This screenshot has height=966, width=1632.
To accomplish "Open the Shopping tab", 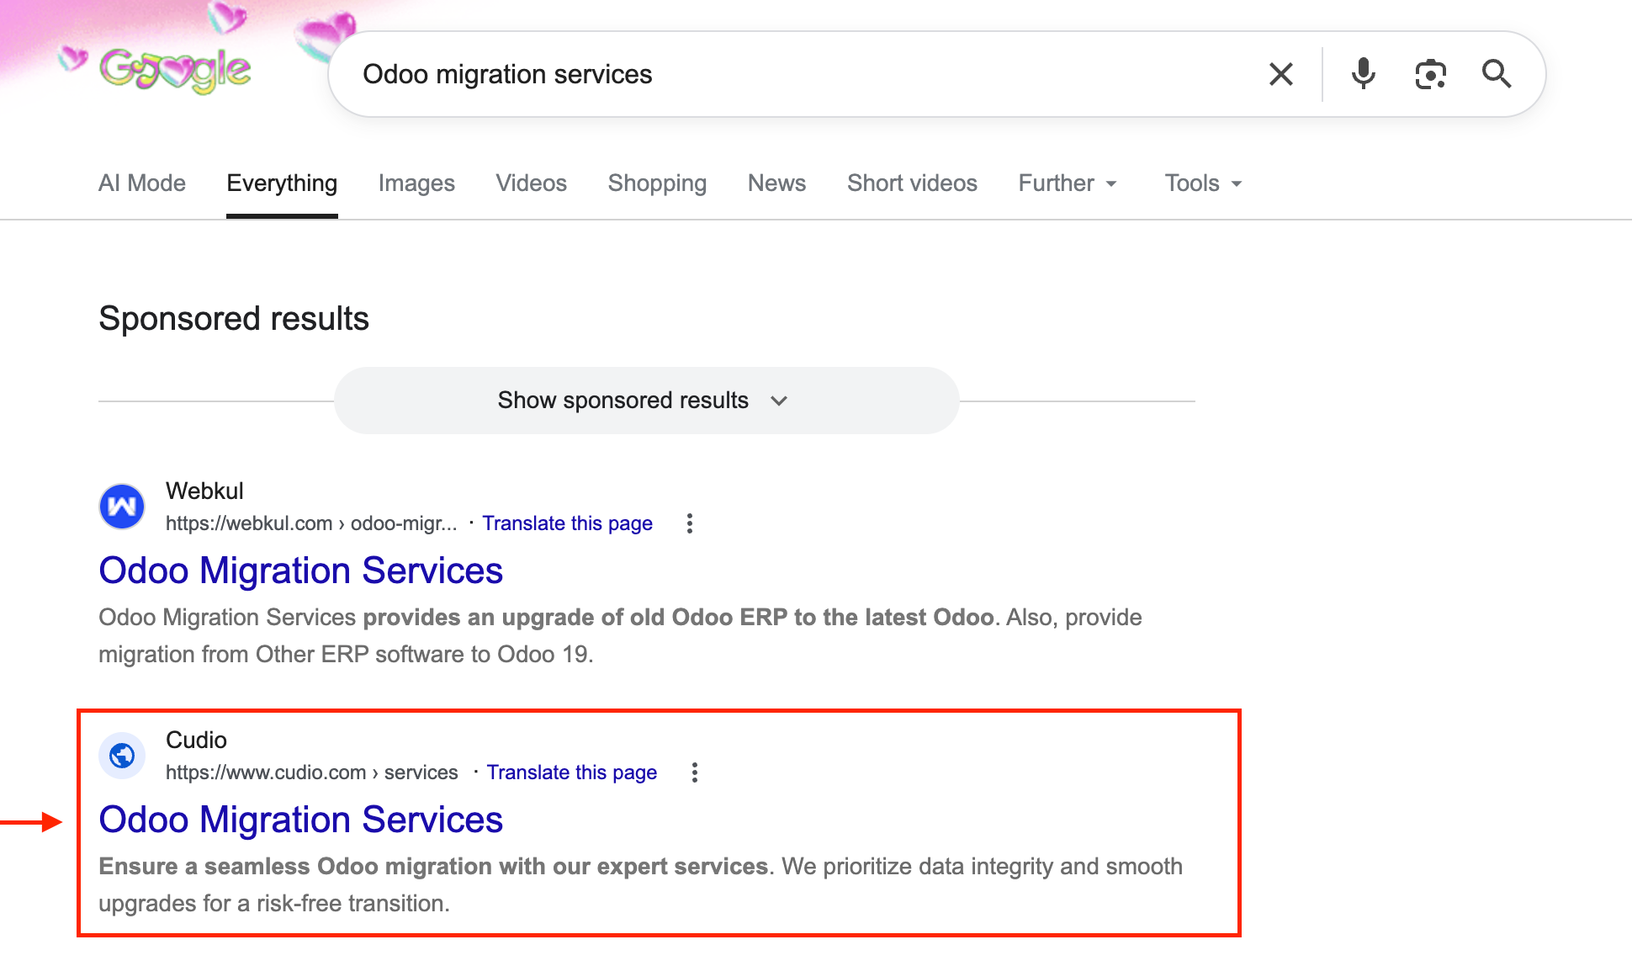I will pyautogui.click(x=657, y=183).
